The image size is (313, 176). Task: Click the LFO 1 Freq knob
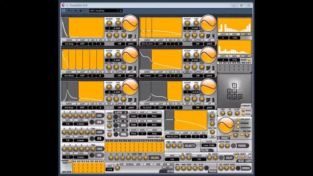[110, 117]
